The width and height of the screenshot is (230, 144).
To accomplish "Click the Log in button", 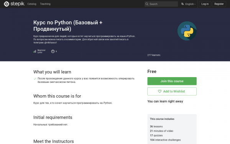I will 205,4.
